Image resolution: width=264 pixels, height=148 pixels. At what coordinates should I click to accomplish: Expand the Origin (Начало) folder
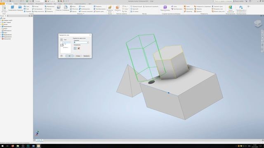pyautogui.click(x=1, y=24)
